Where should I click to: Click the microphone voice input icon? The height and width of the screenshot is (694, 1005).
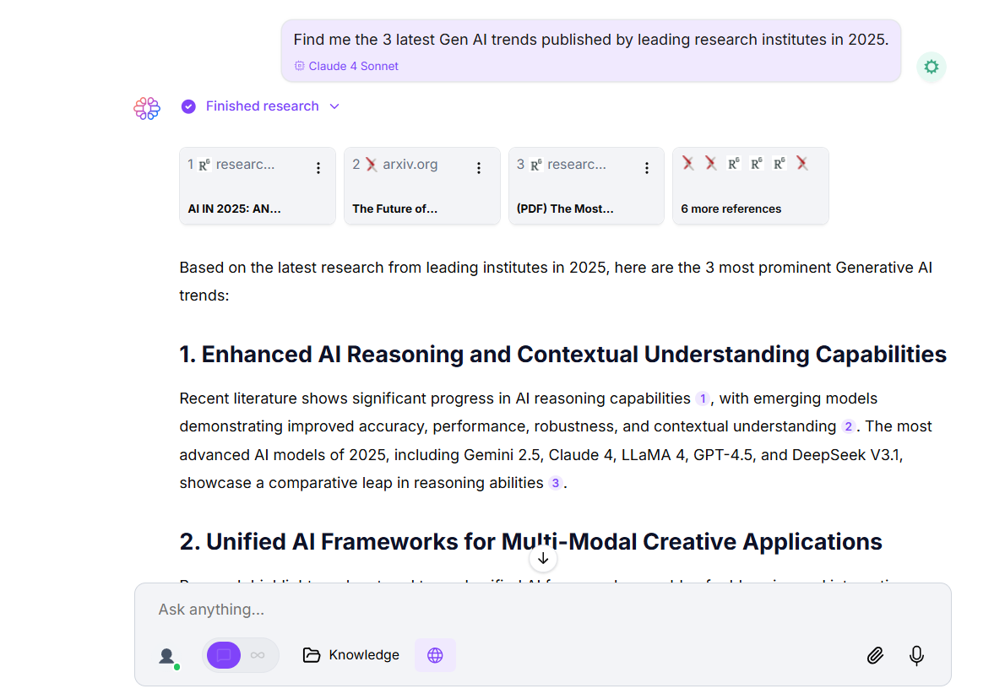click(916, 655)
